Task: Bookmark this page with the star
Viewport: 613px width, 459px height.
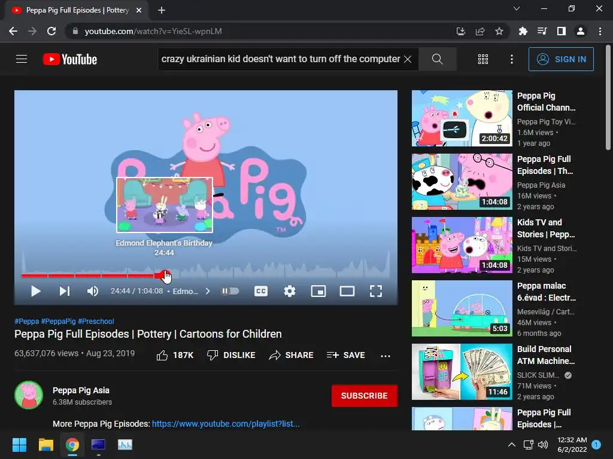Action: click(499, 31)
